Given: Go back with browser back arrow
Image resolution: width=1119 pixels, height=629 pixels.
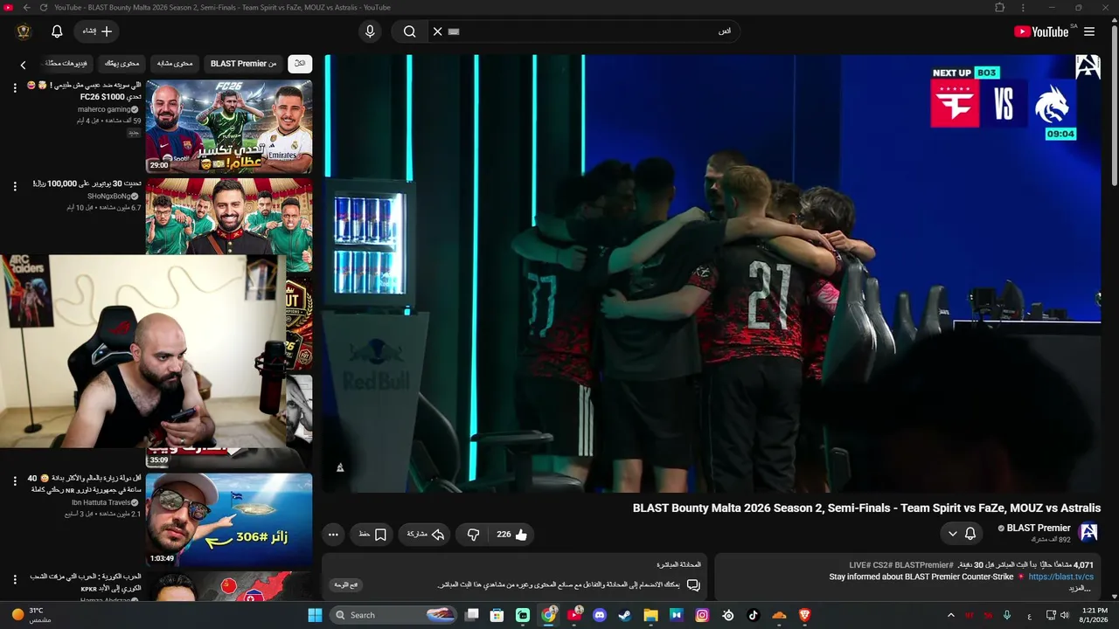Looking at the screenshot, I should pos(26,8).
